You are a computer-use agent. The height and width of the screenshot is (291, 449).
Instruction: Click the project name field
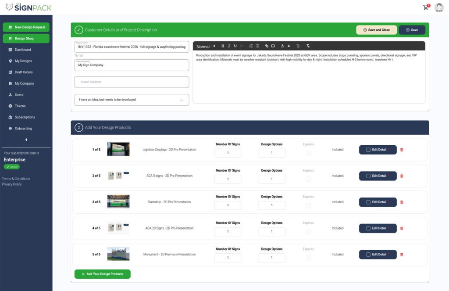coord(132,47)
